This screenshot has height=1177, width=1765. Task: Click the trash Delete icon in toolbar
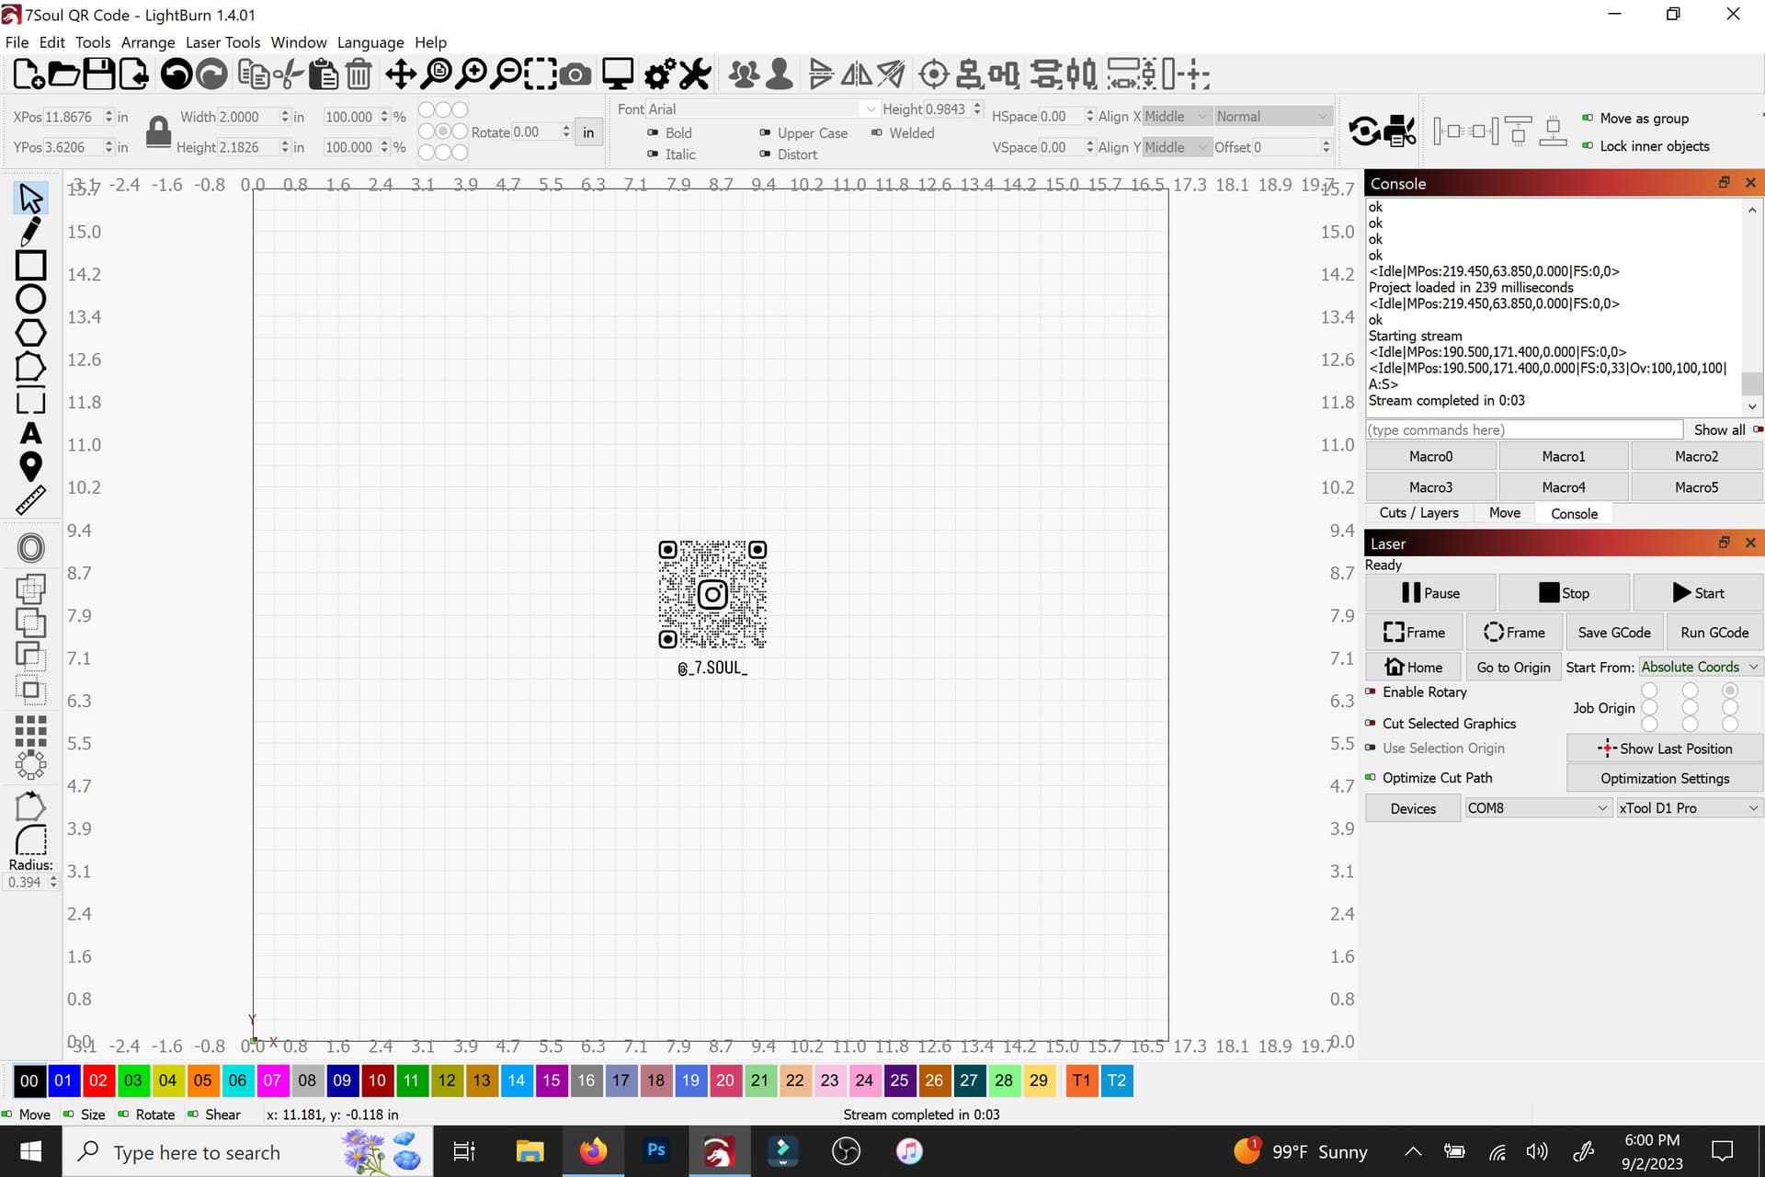click(359, 74)
